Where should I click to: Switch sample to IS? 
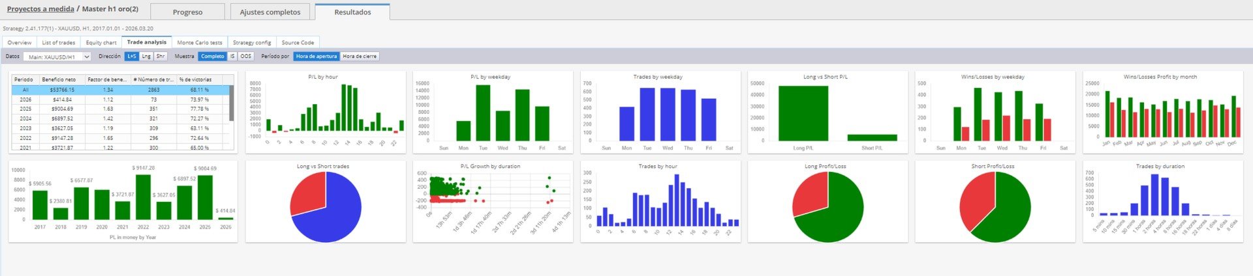(232, 57)
